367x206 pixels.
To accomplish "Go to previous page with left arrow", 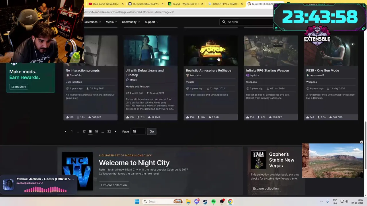I will click(66, 131).
